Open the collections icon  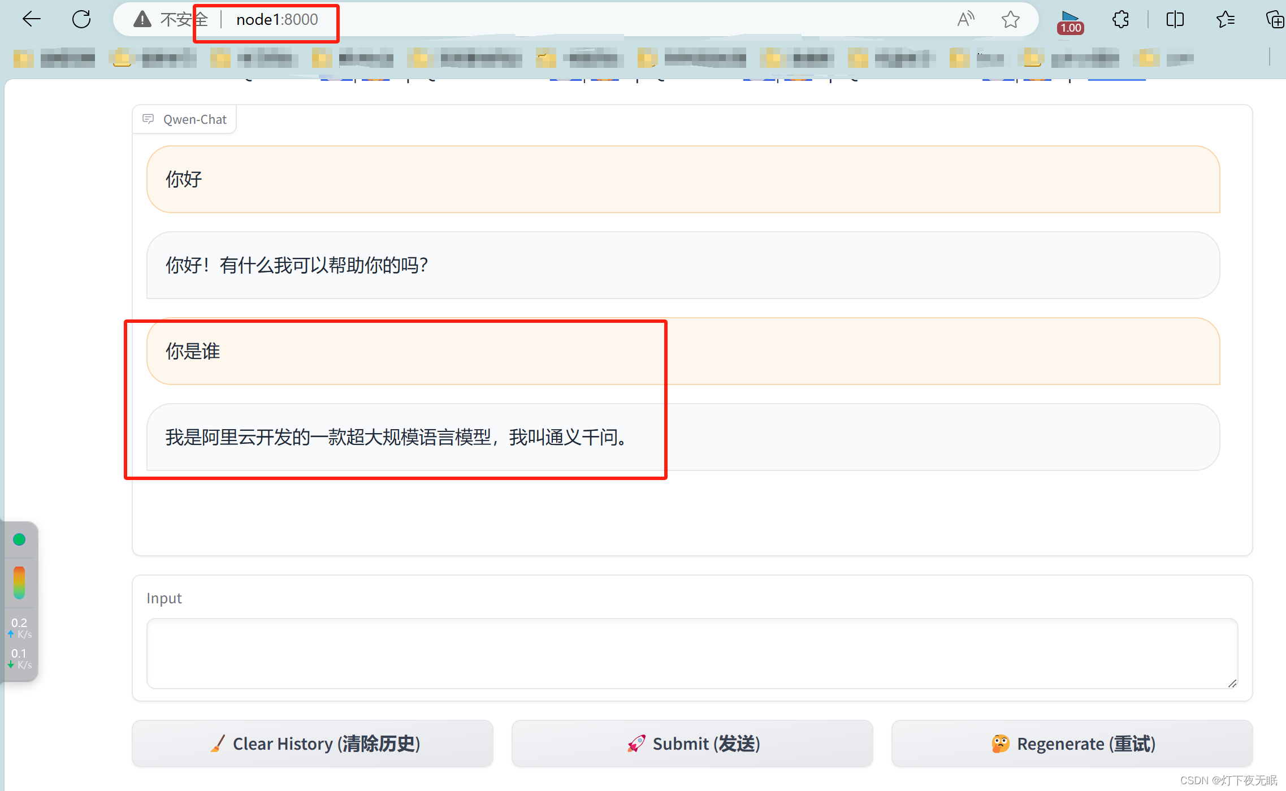pos(1275,20)
